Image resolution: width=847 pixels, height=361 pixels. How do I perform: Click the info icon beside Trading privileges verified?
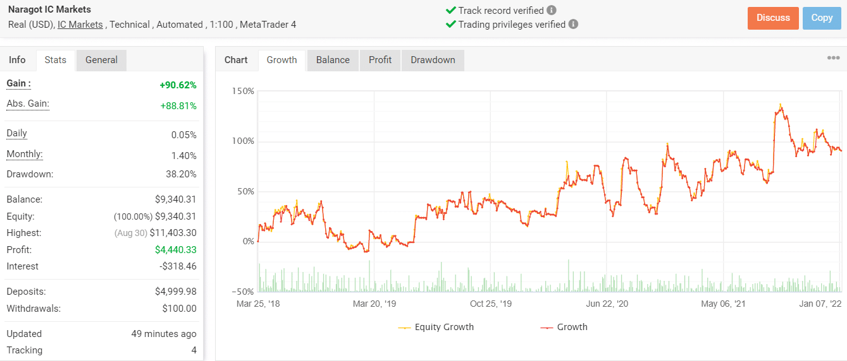click(573, 24)
